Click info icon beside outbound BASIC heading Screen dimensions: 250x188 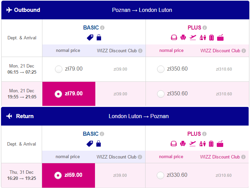(x=102, y=28)
